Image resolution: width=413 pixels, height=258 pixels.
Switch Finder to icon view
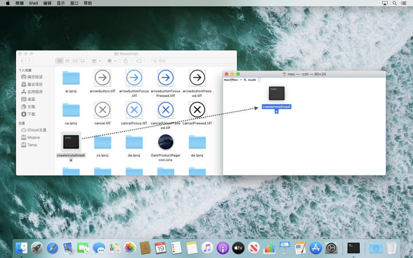click(x=60, y=61)
